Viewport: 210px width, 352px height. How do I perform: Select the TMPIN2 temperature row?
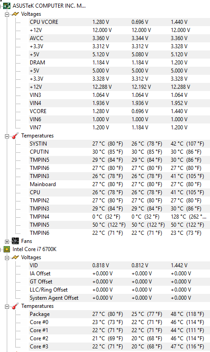pos(119,201)
